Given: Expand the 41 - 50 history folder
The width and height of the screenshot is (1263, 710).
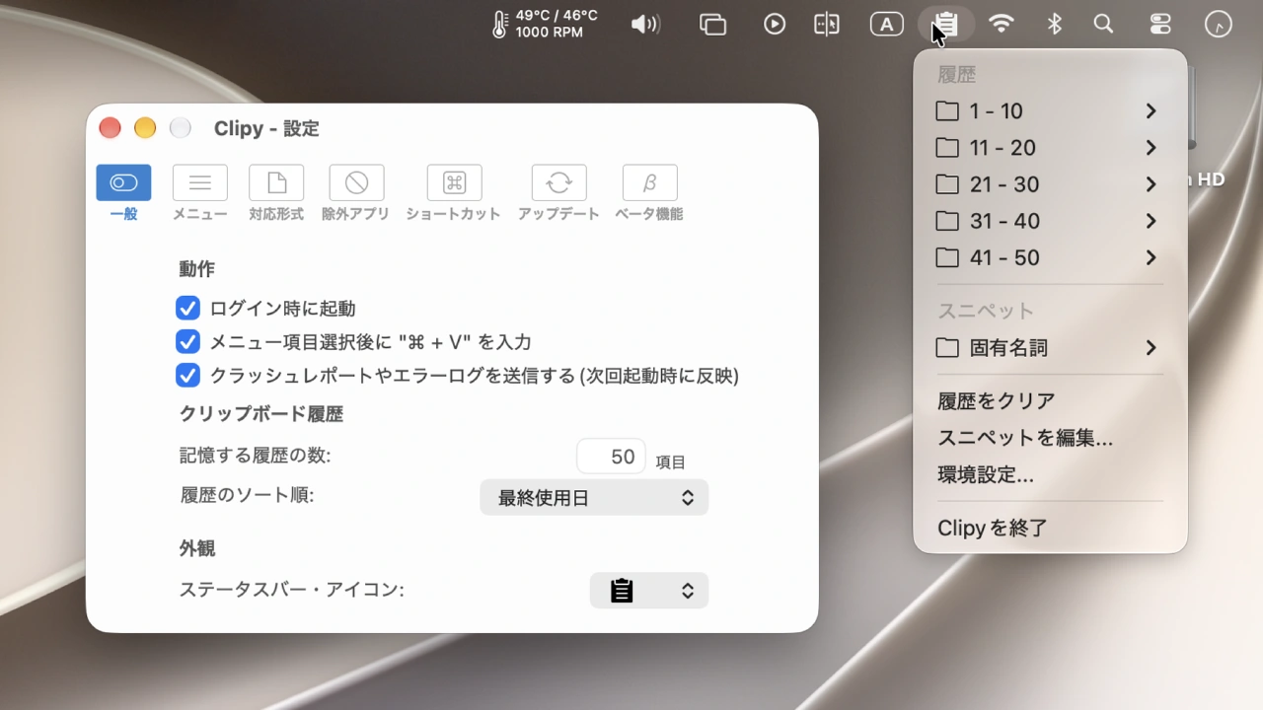Looking at the screenshot, I should tap(1050, 257).
